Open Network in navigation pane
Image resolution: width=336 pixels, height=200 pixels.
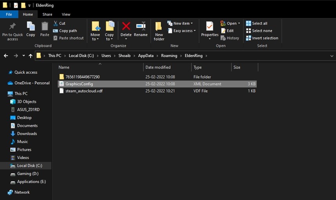(19, 192)
